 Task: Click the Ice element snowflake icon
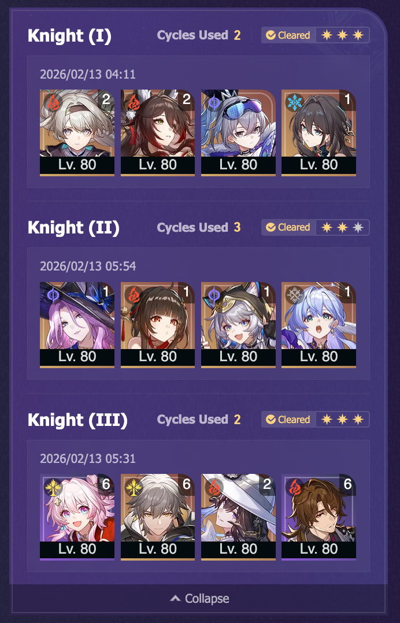295,102
